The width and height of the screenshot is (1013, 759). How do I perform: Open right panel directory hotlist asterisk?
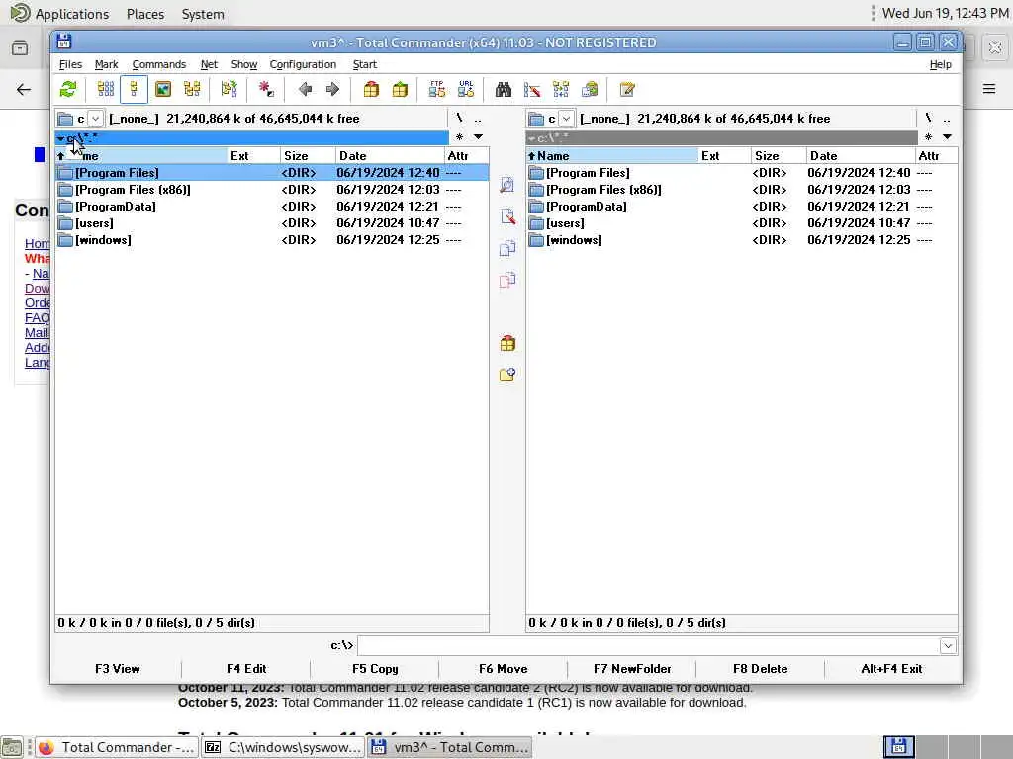[x=928, y=136]
